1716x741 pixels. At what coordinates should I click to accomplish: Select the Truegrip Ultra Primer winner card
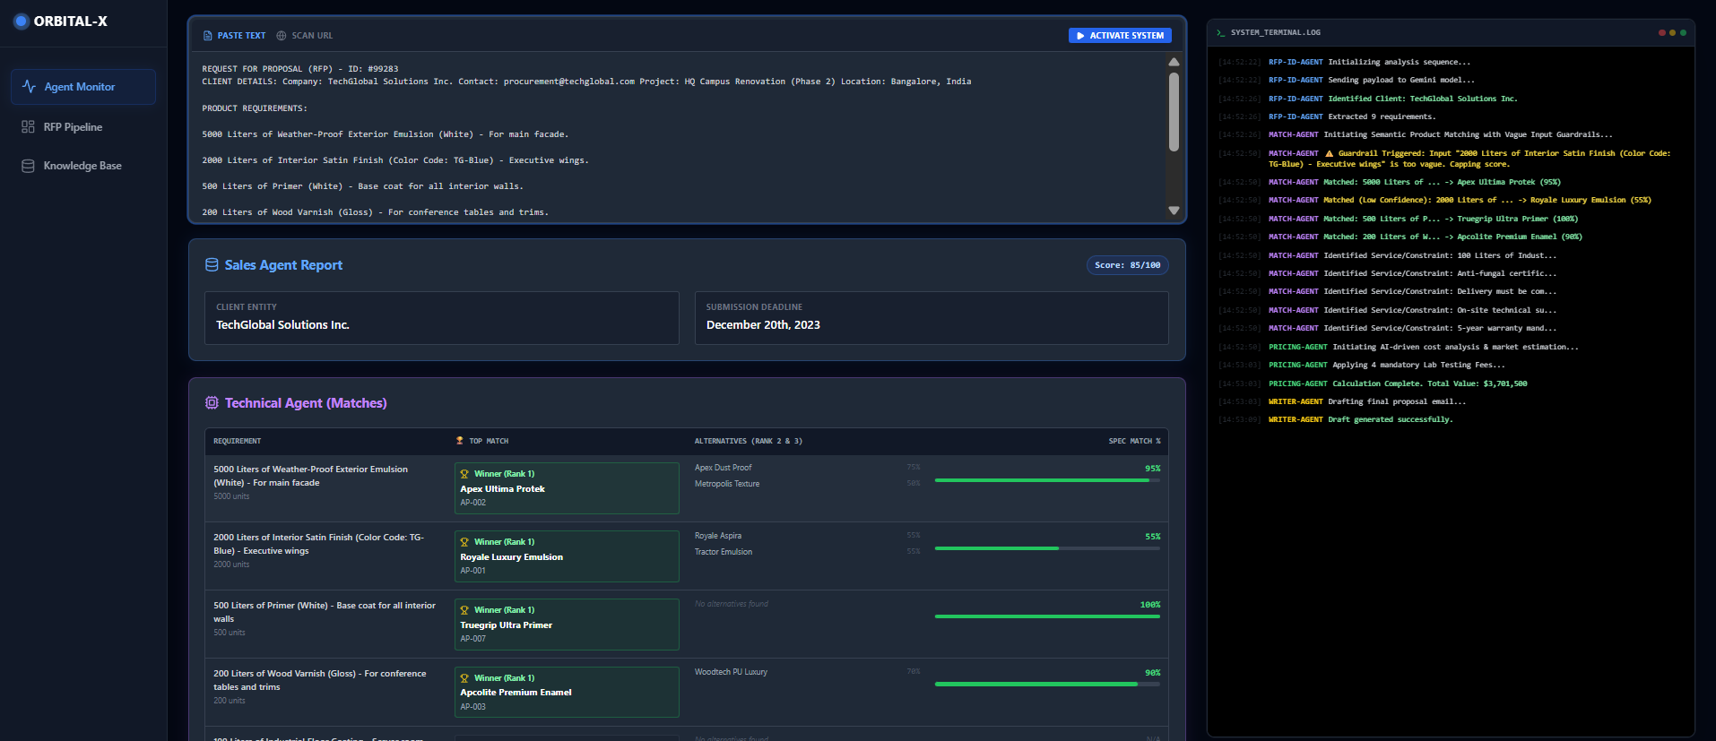(x=567, y=625)
